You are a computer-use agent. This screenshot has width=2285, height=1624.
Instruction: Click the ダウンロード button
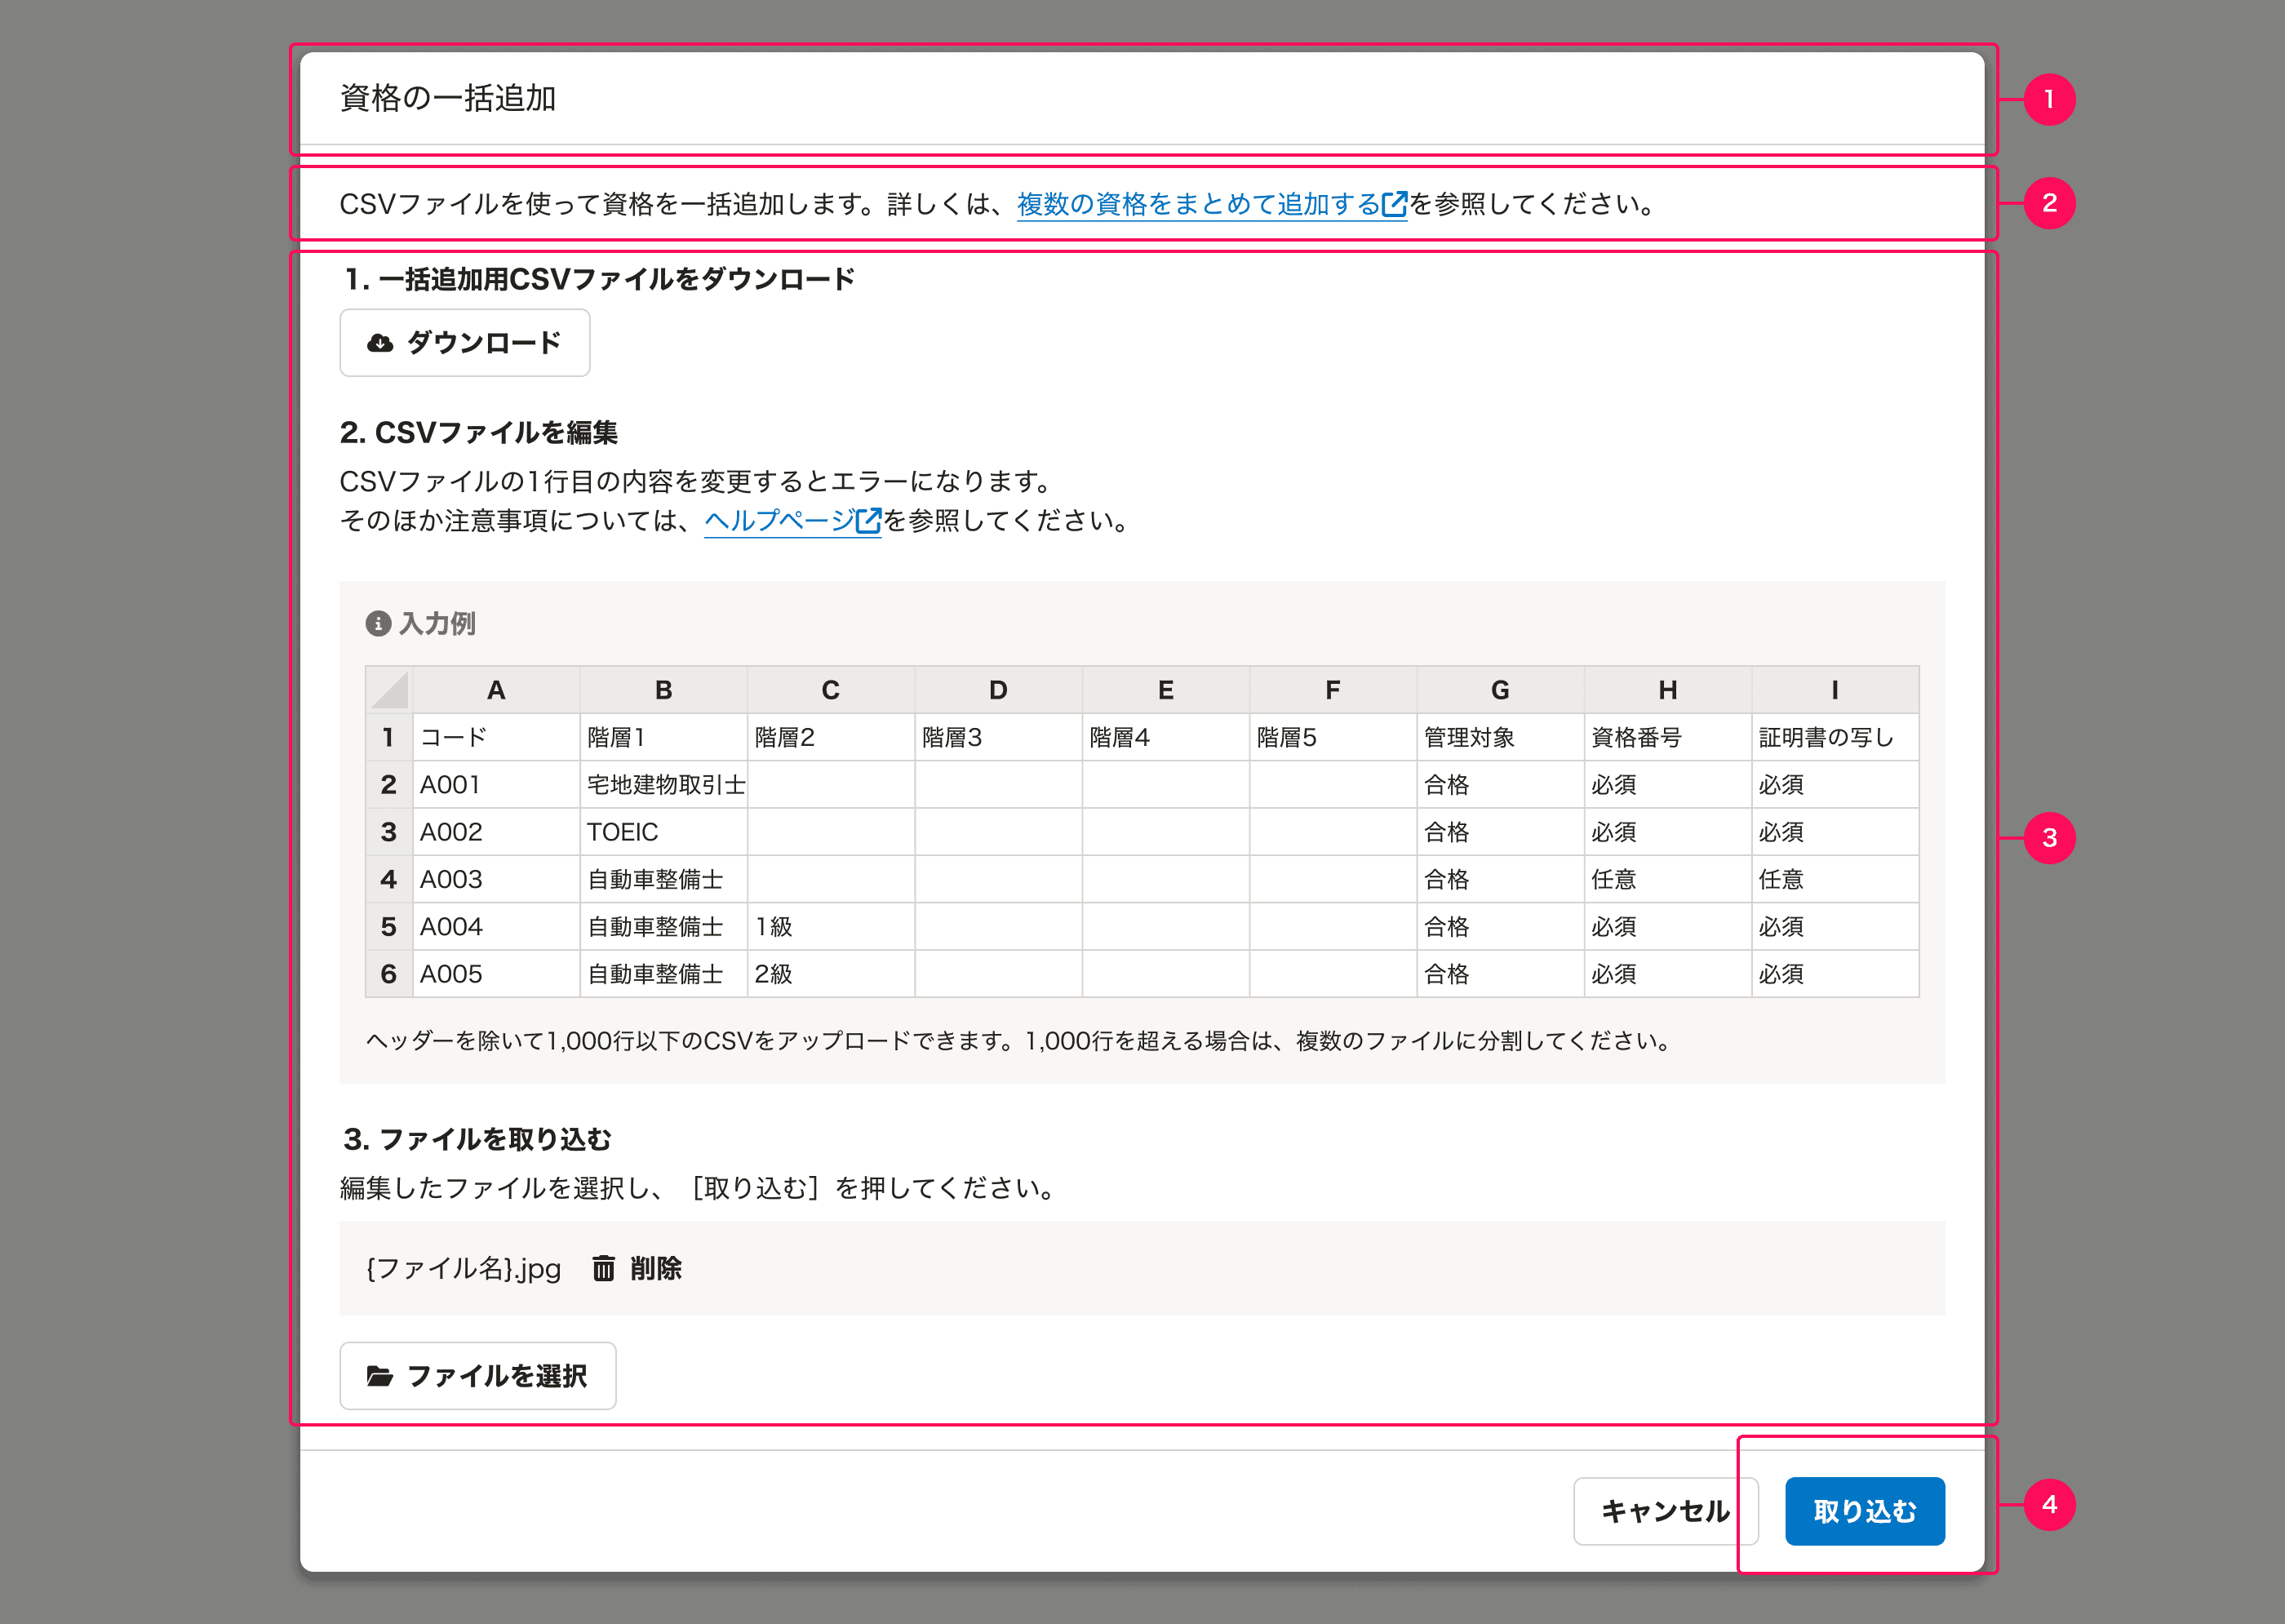point(465,343)
